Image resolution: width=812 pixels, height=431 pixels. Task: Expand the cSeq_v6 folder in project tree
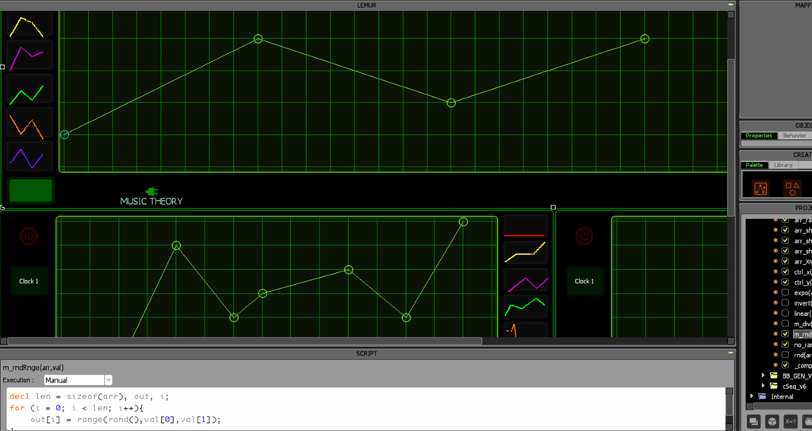(x=764, y=386)
